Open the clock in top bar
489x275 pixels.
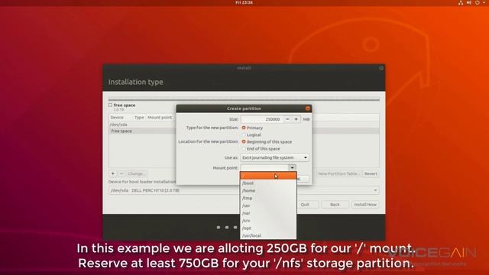tap(244, 2)
